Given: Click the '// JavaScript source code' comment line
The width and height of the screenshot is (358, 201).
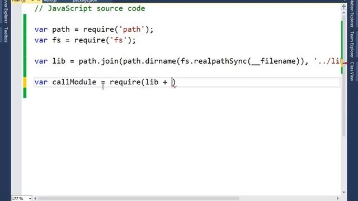Looking at the screenshot, I should coord(89,8).
